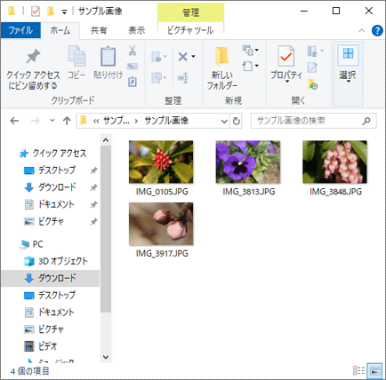
Task: Click the refresh button by the address bar
Action: 236,121
